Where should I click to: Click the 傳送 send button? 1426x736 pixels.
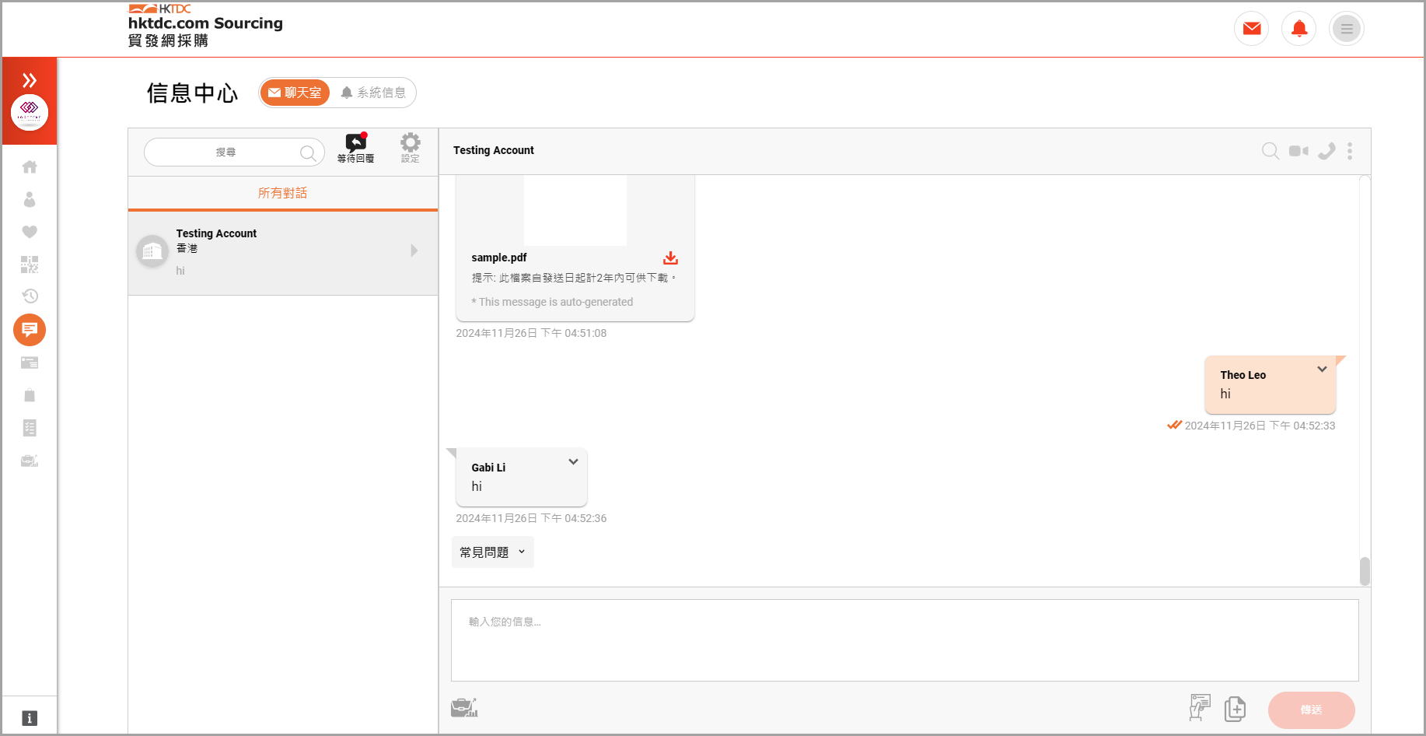pos(1312,710)
